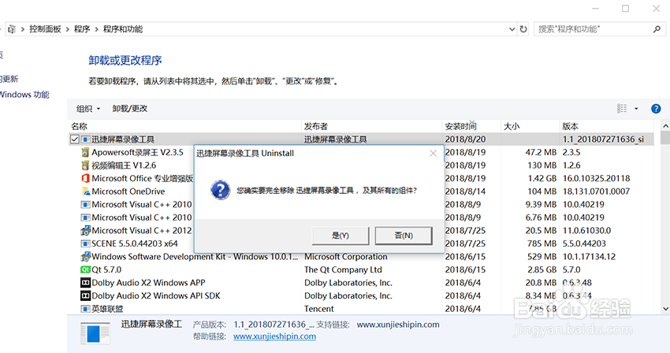Click icon of Visual C++ 2010 9.39 MB row

tap(85, 204)
